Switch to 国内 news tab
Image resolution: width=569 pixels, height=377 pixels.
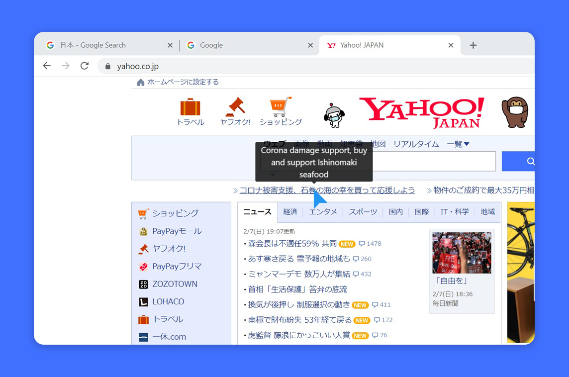point(396,212)
